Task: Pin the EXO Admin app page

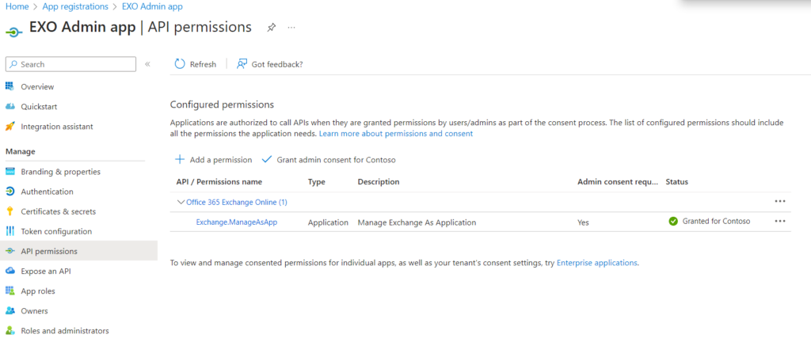Action: click(x=271, y=28)
